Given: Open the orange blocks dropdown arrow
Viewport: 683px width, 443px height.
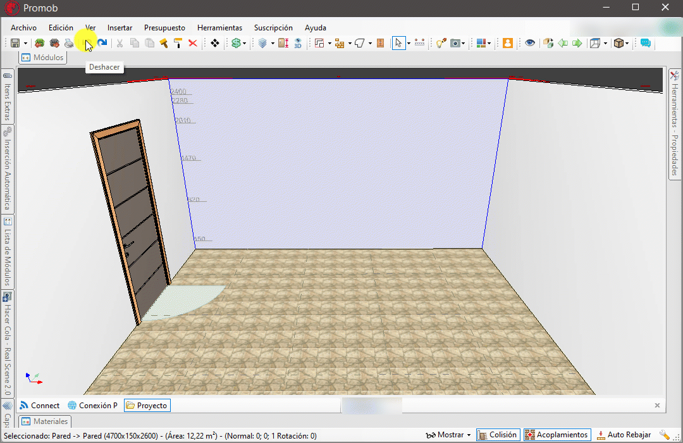Looking at the screenshot, I should [x=350, y=43].
